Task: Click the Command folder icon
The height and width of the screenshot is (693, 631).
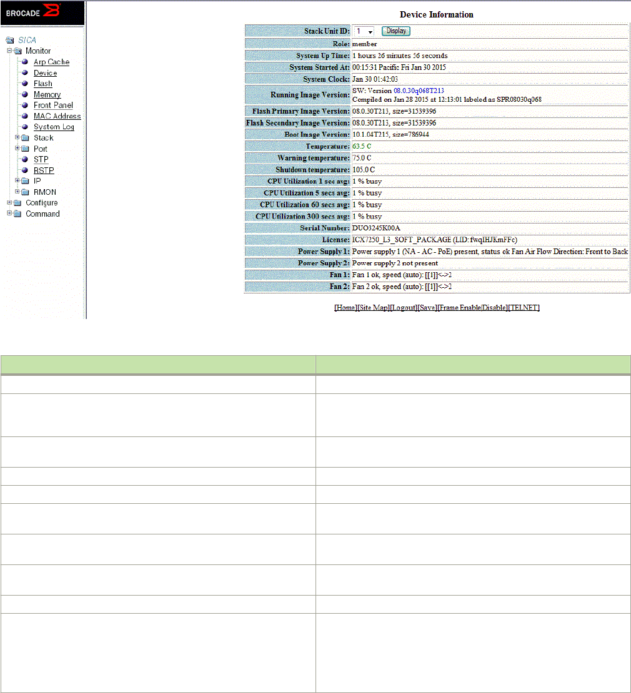Action: pyautogui.click(x=17, y=214)
